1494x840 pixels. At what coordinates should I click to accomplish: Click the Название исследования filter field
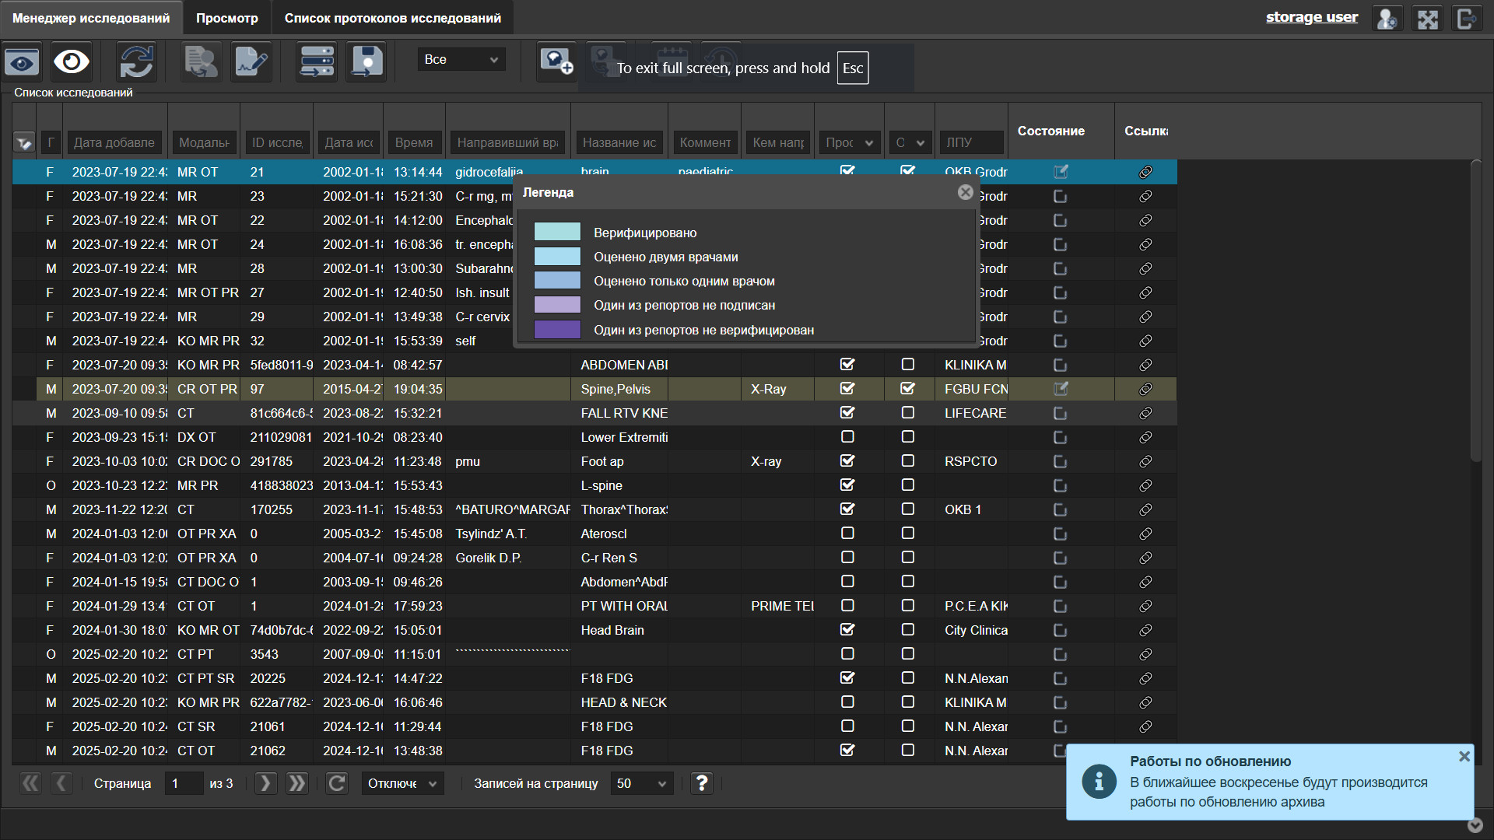coord(619,142)
